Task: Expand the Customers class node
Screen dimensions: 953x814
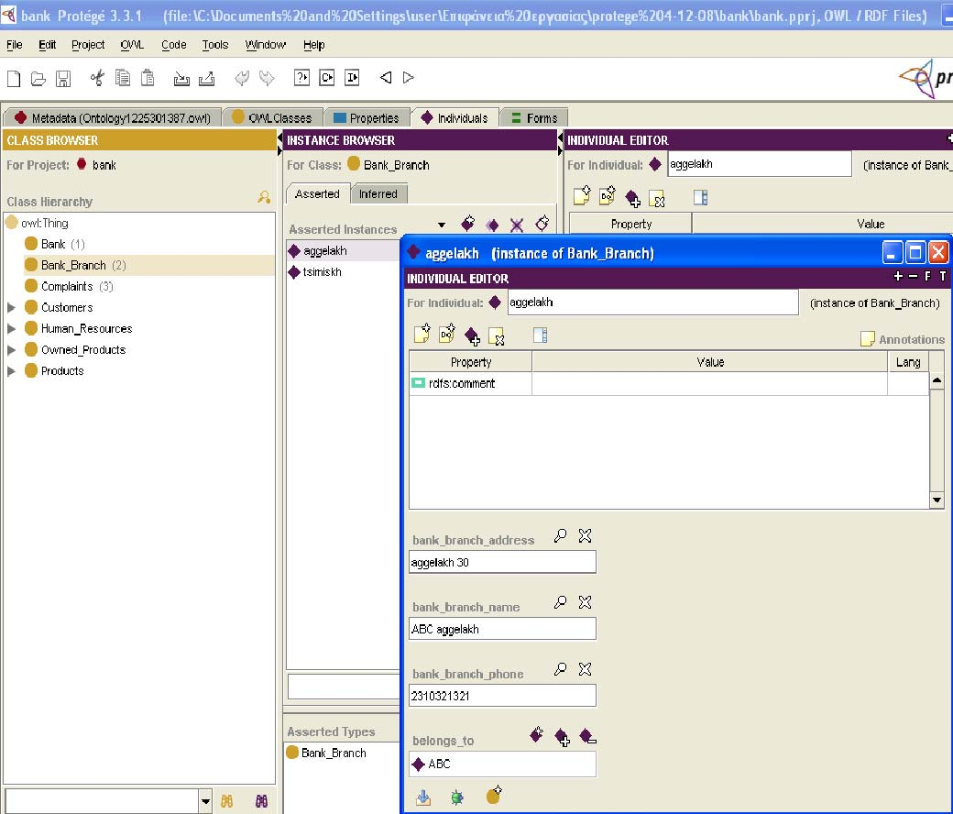Action: click(11, 308)
